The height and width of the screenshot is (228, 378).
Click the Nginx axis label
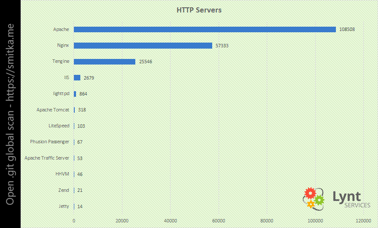[x=63, y=45]
